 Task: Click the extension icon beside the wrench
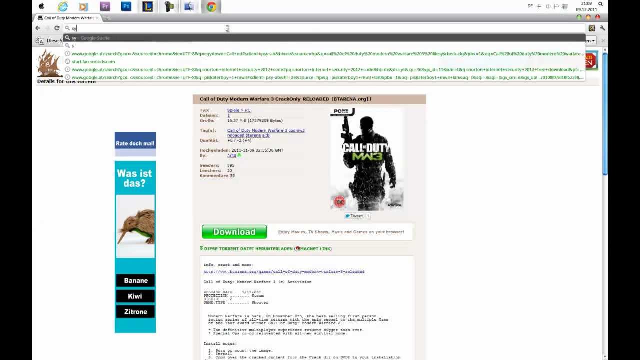(x=592, y=28)
